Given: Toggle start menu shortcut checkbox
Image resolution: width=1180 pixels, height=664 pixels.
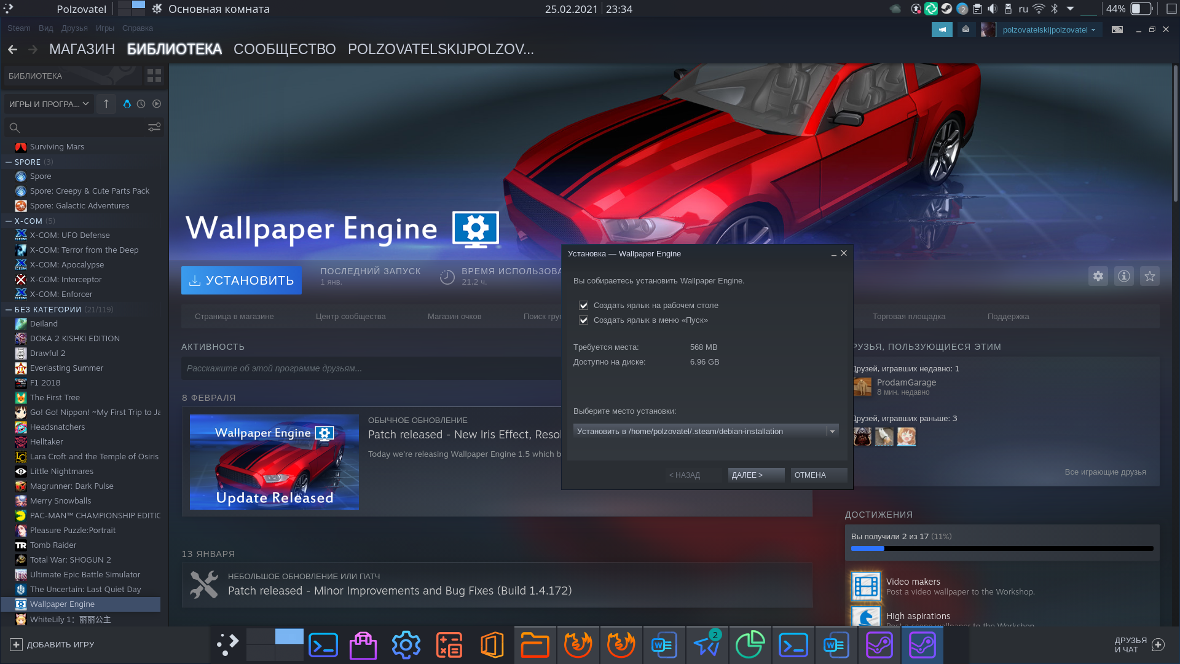Looking at the screenshot, I should [x=583, y=320].
